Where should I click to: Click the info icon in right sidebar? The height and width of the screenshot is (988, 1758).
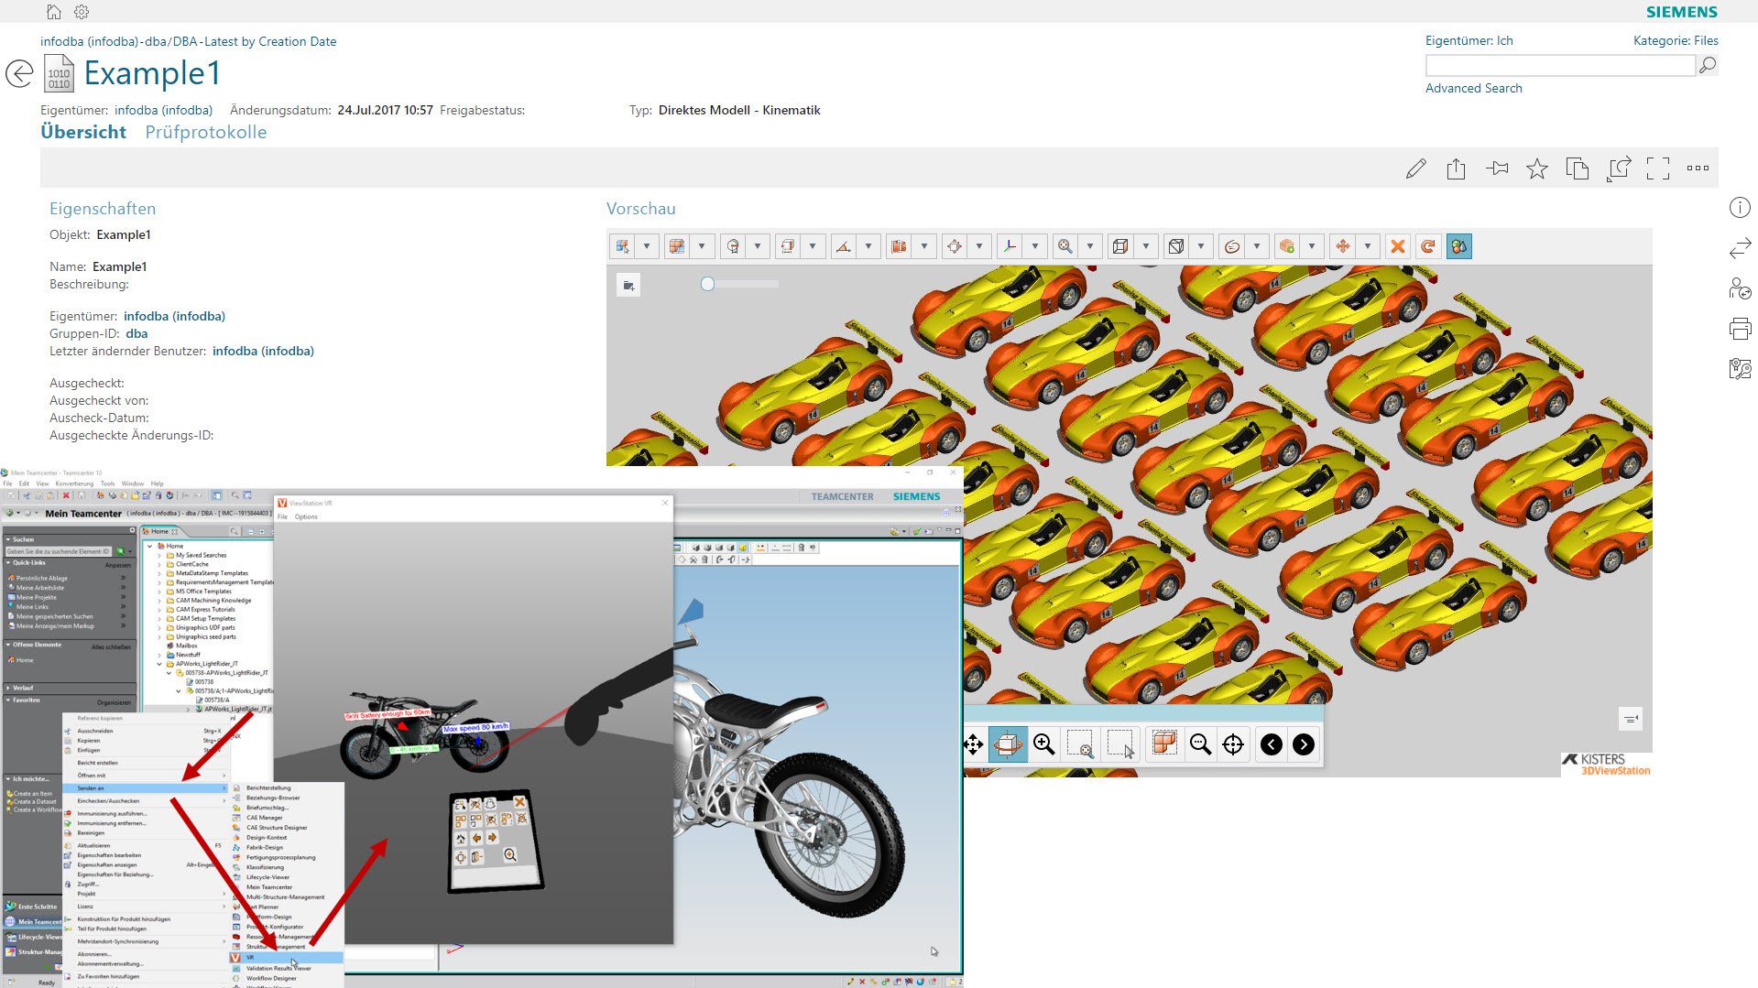[x=1740, y=208]
